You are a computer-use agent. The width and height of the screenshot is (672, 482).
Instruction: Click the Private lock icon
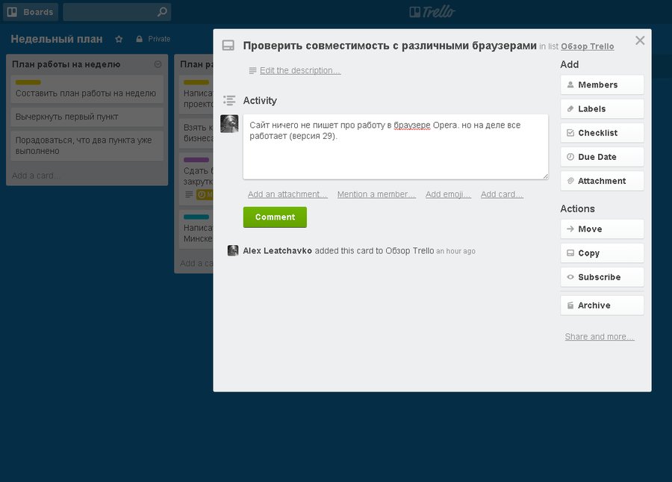click(x=140, y=39)
